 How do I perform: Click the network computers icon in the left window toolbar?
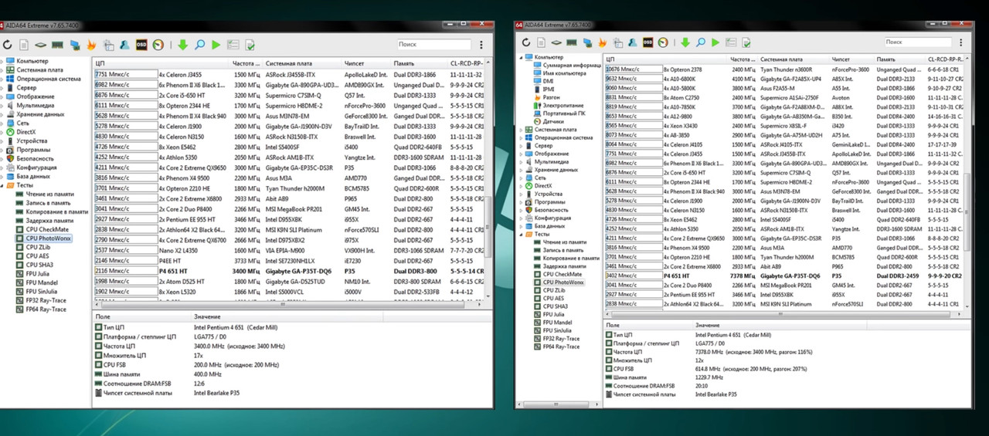(x=75, y=45)
